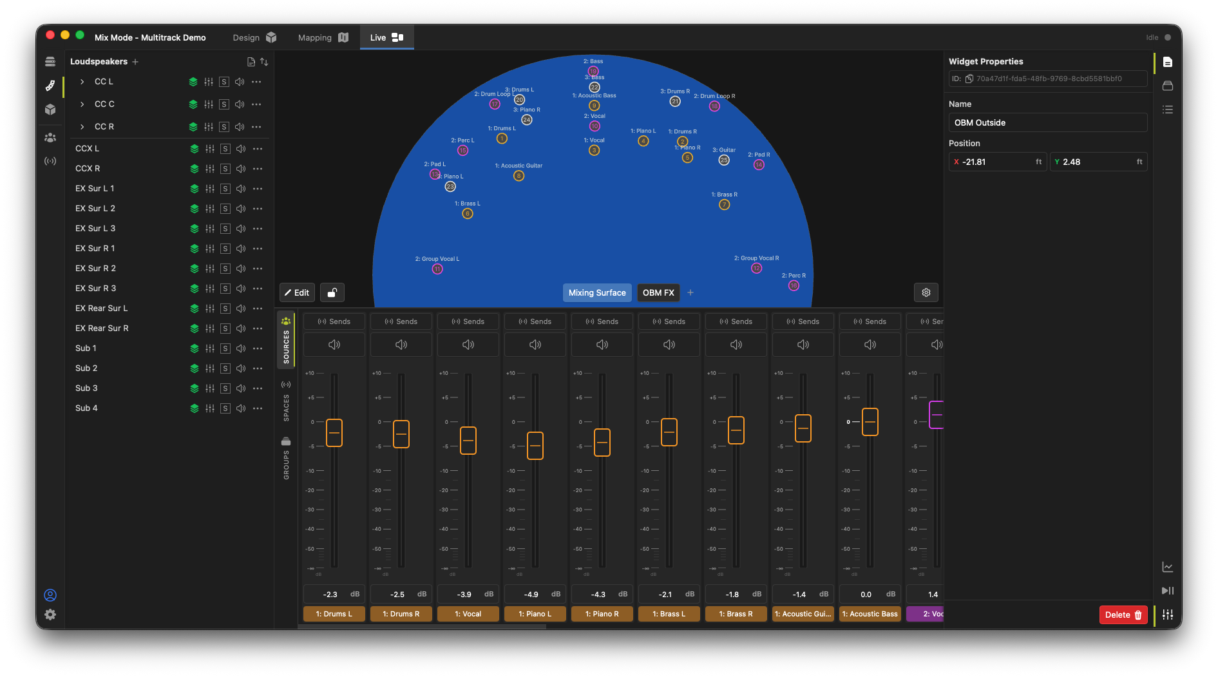Open the widget properties document icon
Image resolution: width=1218 pixels, height=677 pixels.
1168,62
